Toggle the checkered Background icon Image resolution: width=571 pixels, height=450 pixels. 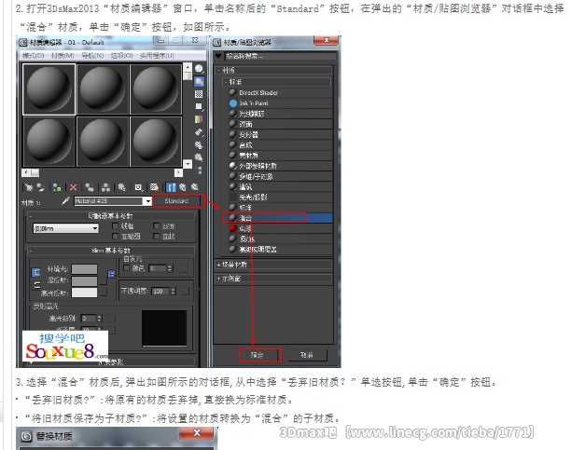click(199, 94)
